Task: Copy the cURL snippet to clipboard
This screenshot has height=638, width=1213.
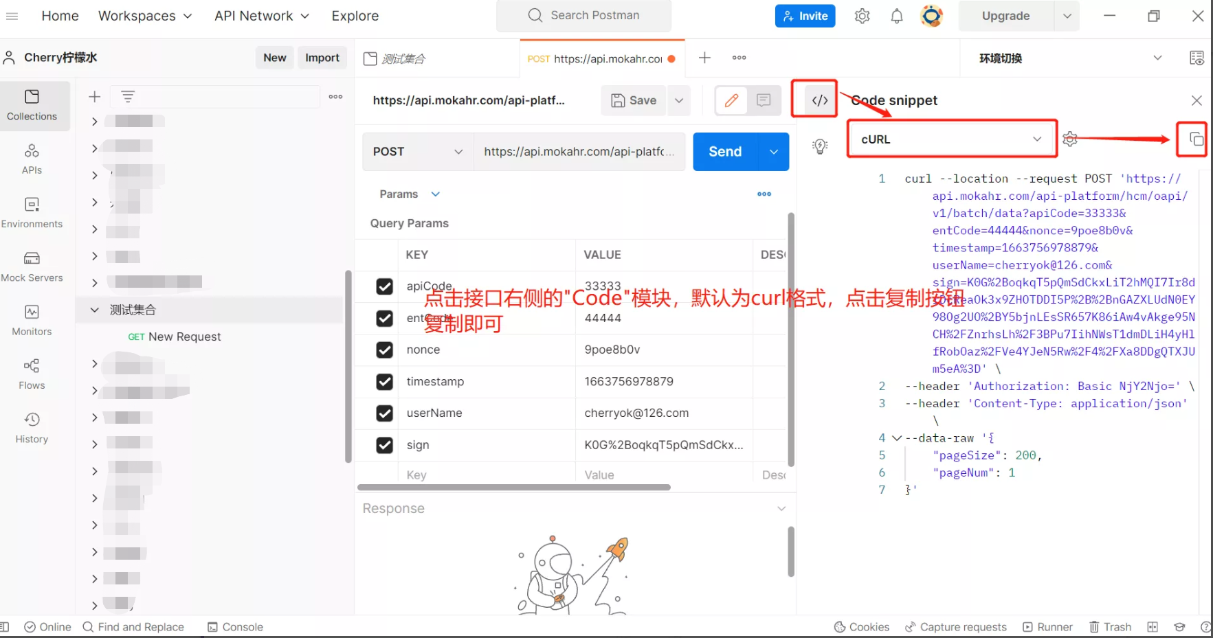Action: tap(1197, 139)
